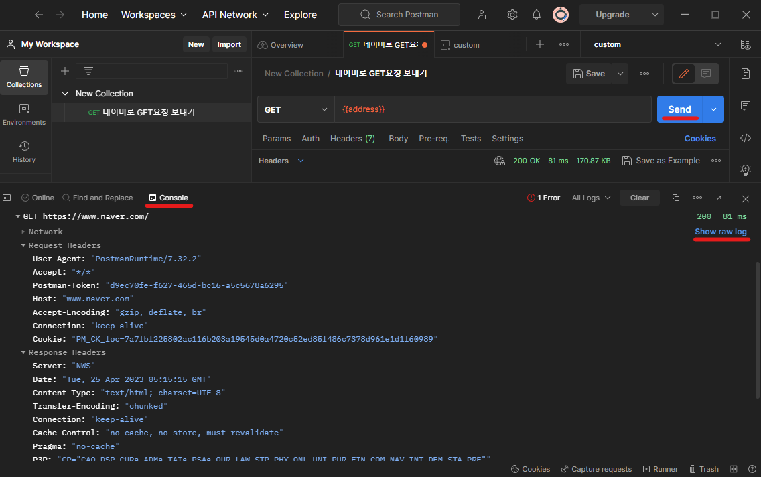Click the {{address}} URL field

[x=492, y=110]
